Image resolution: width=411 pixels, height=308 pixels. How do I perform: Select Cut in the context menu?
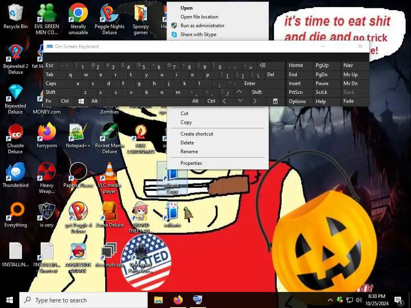(218, 113)
